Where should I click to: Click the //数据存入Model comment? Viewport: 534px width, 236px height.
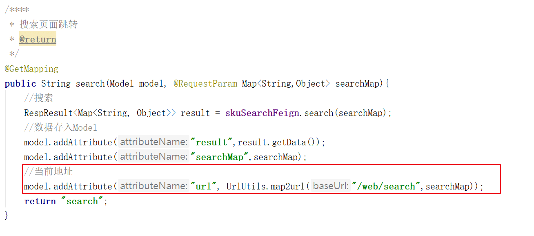[60, 128]
